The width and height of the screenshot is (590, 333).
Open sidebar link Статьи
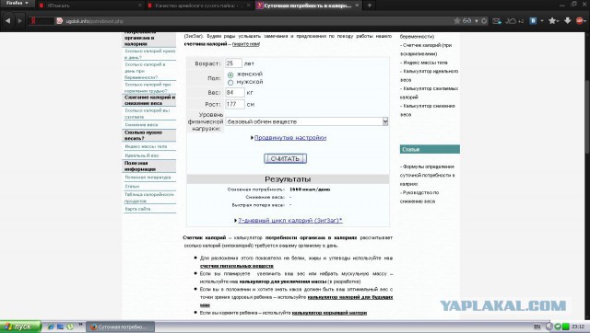click(132, 186)
